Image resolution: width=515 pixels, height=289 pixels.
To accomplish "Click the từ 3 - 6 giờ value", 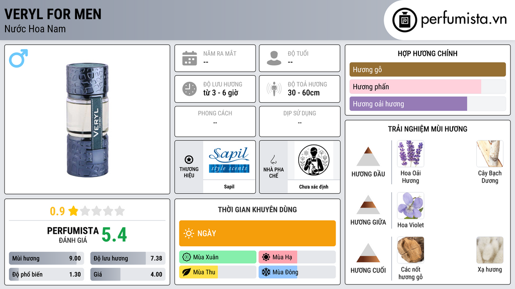I will [221, 93].
